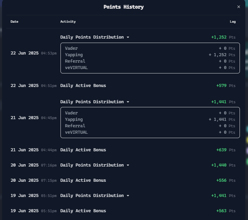
Task: Click the Date column header
Action: 15,22
